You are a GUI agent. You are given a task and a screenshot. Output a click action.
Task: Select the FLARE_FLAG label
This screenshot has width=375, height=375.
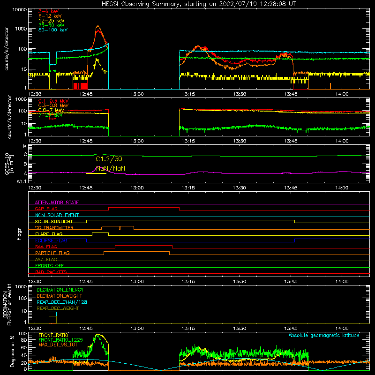click(x=49, y=234)
